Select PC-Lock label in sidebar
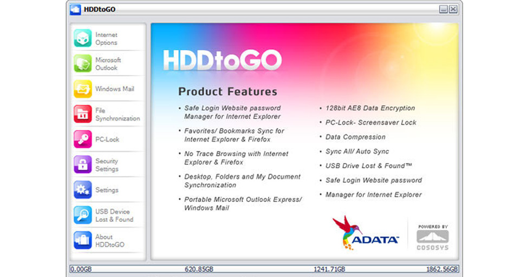This screenshot has height=277, width=520. point(107,140)
